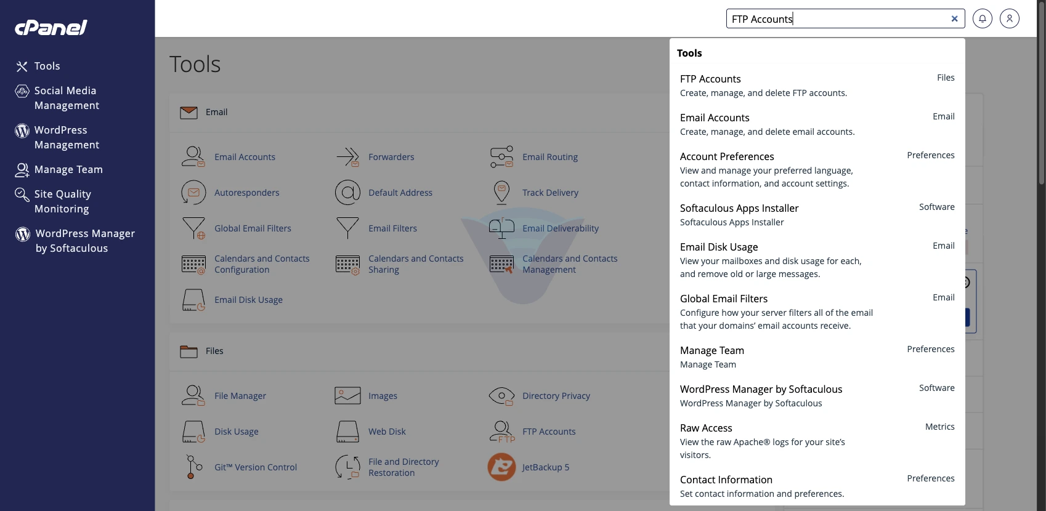Screen dimensions: 1046x511
Task: Click the cPanel logo
Action: [x=51, y=28]
